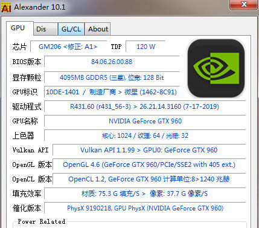Click the OpenGL 4.6 version field
This screenshot has width=259, height=228.
click(x=149, y=164)
